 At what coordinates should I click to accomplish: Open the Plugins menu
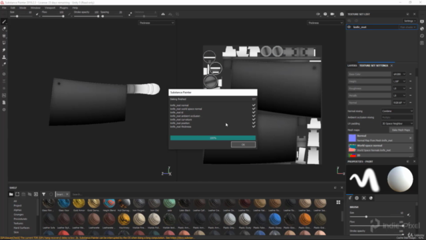(64, 8)
